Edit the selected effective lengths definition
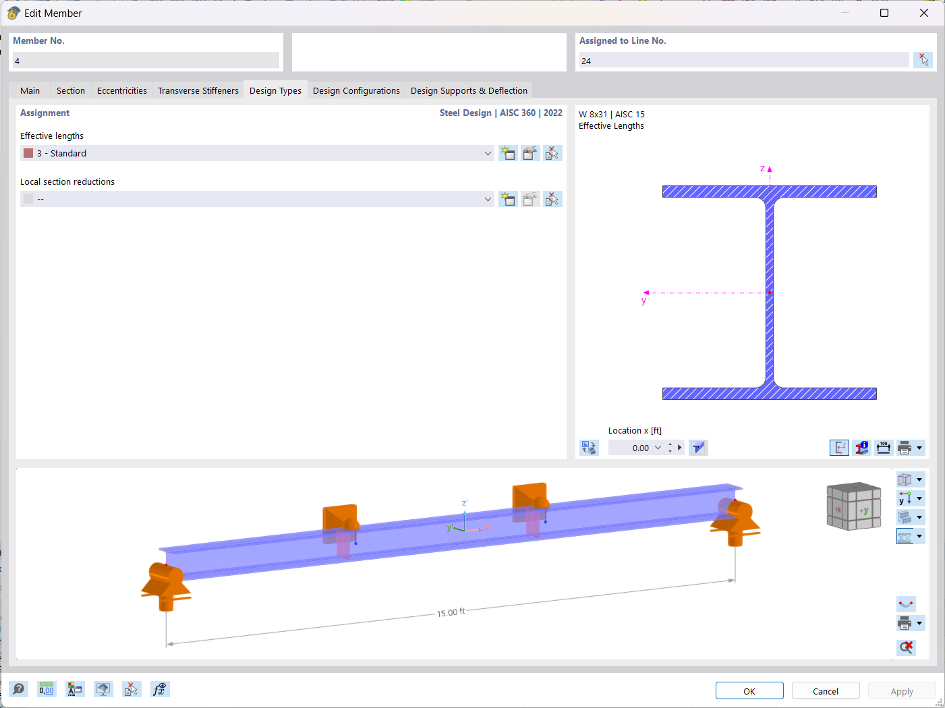Image resolution: width=945 pixels, height=708 pixels. point(530,153)
